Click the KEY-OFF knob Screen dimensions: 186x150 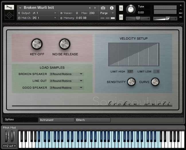pos(37,44)
